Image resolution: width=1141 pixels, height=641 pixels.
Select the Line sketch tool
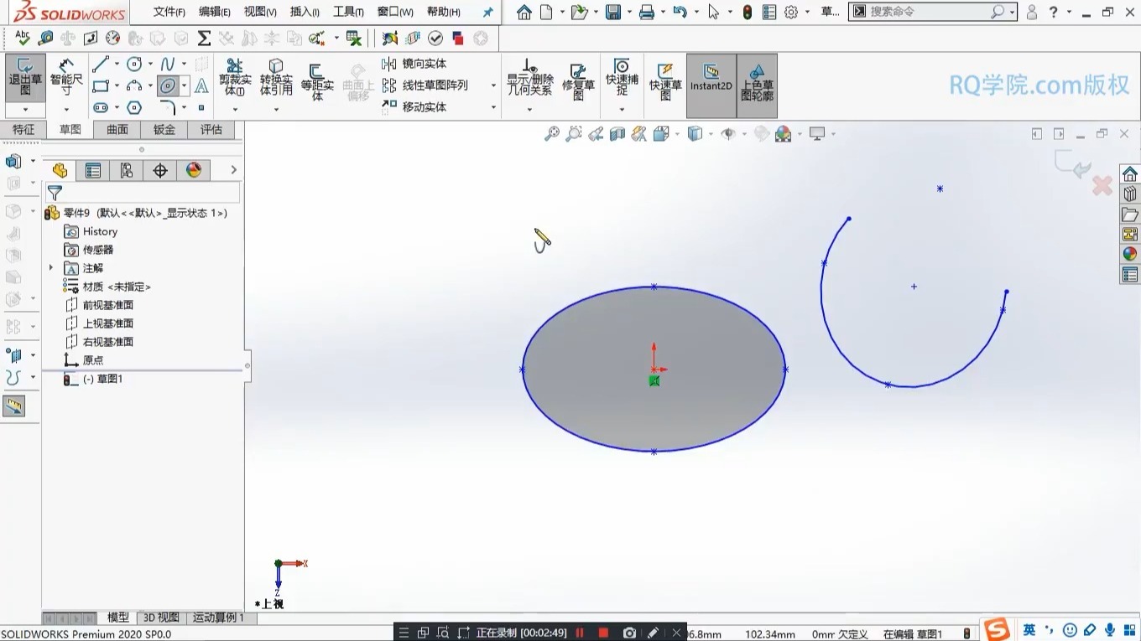[x=101, y=64]
